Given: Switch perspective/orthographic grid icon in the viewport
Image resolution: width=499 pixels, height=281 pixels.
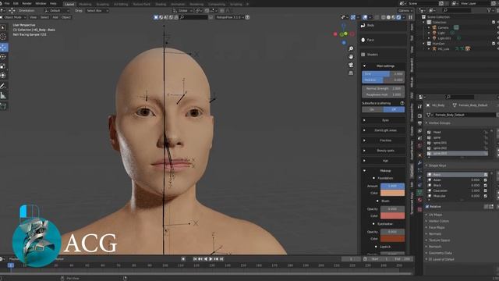Looking at the screenshot, I should pyautogui.click(x=351, y=73).
